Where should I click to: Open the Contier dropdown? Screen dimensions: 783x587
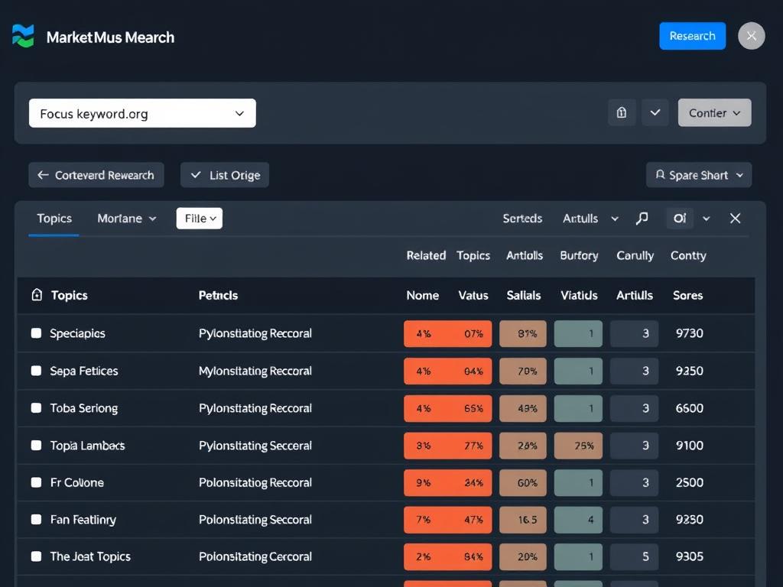click(x=714, y=112)
